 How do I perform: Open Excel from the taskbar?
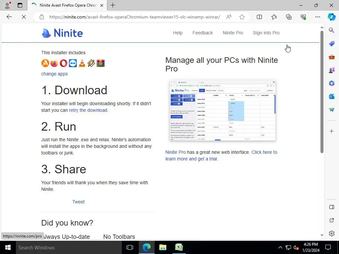click(179, 247)
